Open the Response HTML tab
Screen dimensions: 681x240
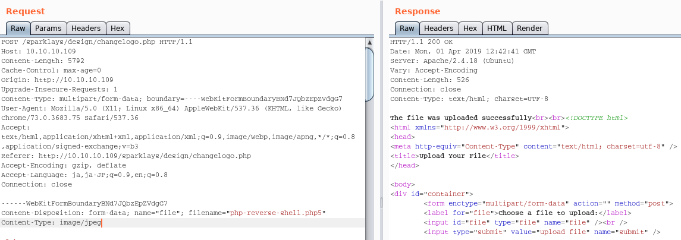497,28
